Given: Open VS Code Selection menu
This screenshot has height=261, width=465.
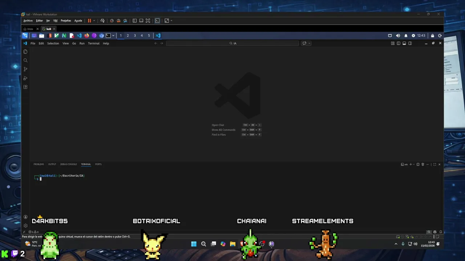Looking at the screenshot, I should coord(53,43).
